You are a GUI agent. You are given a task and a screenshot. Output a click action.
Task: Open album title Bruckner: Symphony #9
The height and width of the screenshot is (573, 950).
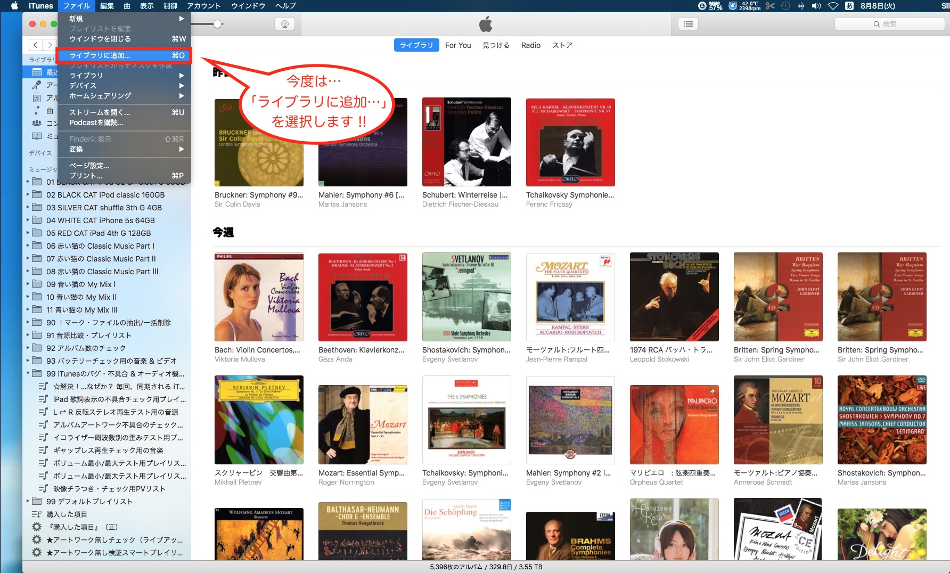click(259, 195)
